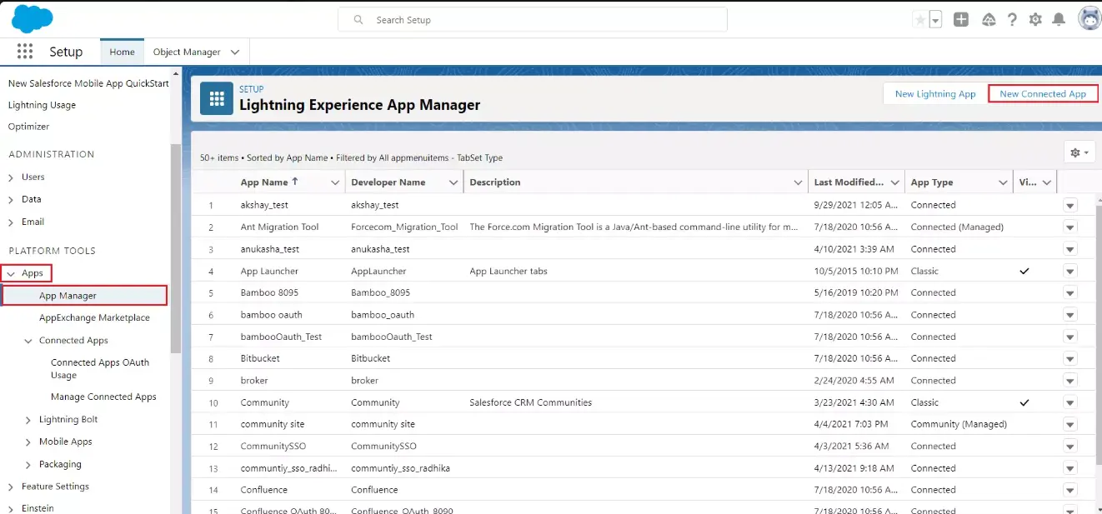Open Lightning Usage in sidebar

click(x=42, y=105)
